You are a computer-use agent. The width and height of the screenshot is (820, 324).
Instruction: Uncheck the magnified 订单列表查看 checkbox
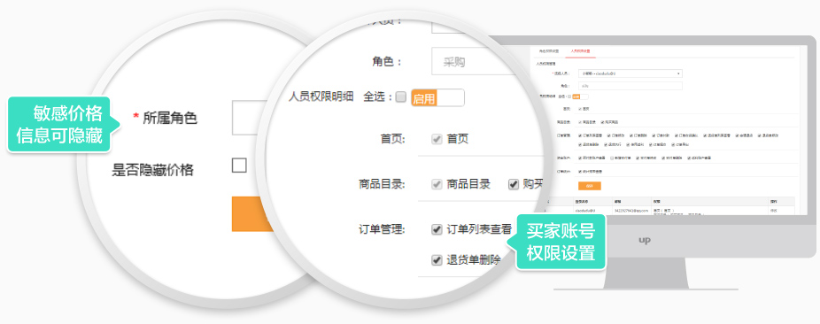coord(437,229)
